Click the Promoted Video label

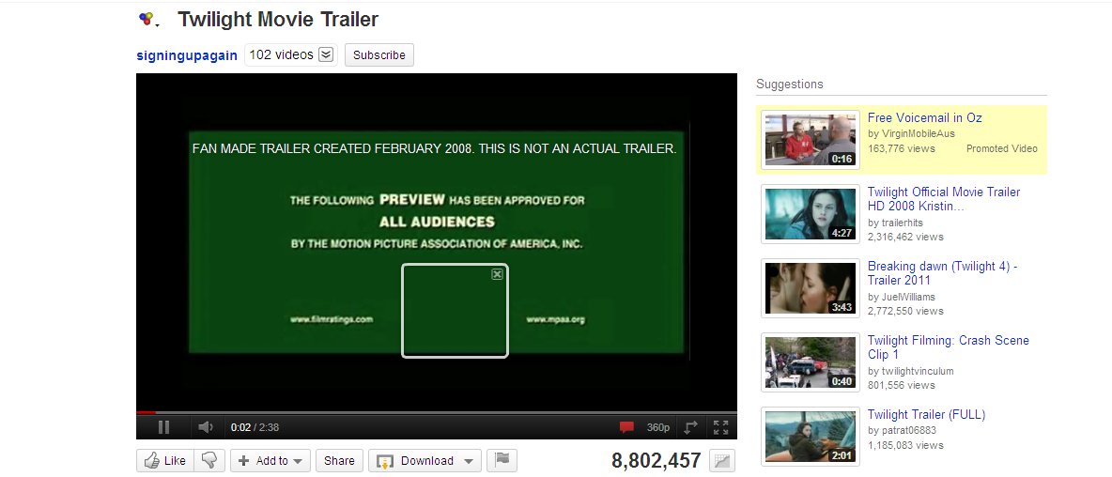coord(1001,149)
